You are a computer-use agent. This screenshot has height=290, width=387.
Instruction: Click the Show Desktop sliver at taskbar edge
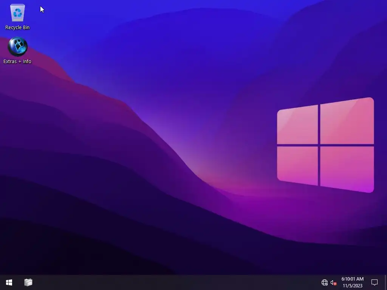(x=386, y=282)
